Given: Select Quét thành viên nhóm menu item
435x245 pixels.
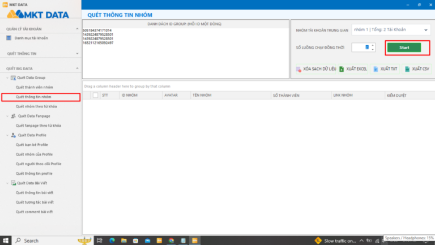Looking at the screenshot, I should click(34, 87).
